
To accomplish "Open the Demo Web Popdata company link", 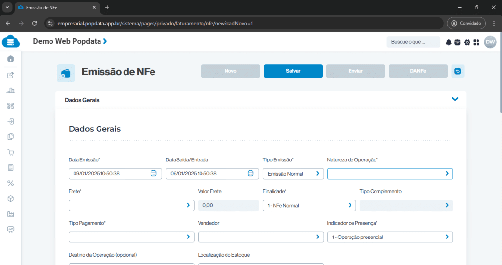I will tap(70, 42).
